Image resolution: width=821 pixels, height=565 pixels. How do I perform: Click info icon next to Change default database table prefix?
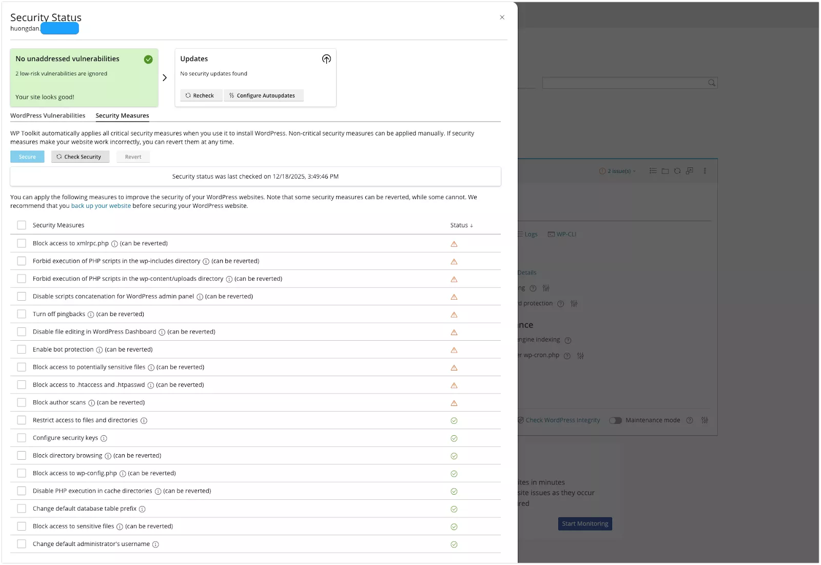point(142,509)
